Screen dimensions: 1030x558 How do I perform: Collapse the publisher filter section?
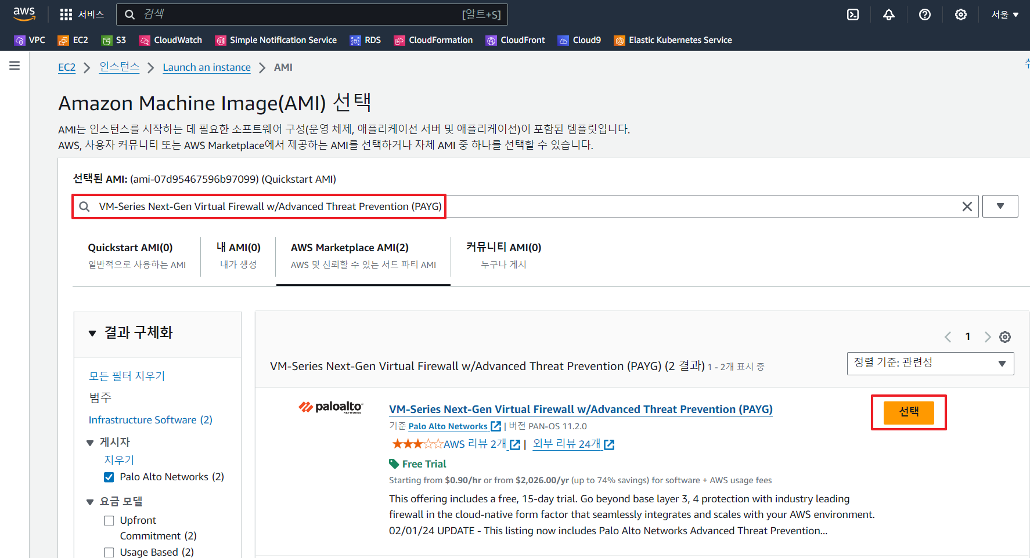(90, 443)
